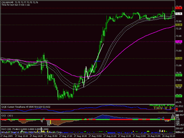Image resolution: width=184 pixels, height=138 pixels.
Task: Click the 27 Aug 14:30 time label
Action: click(x=36, y=136)
